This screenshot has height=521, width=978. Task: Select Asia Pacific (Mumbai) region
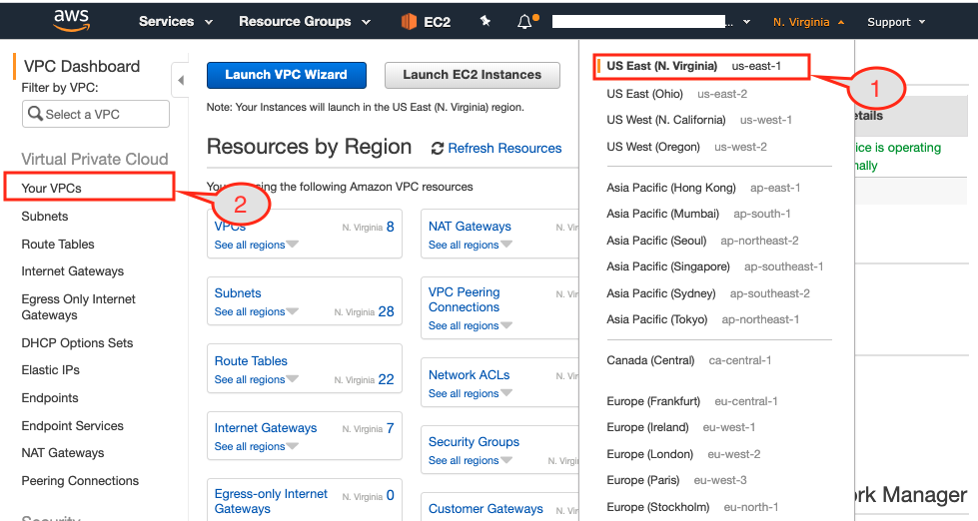point(698,214)
